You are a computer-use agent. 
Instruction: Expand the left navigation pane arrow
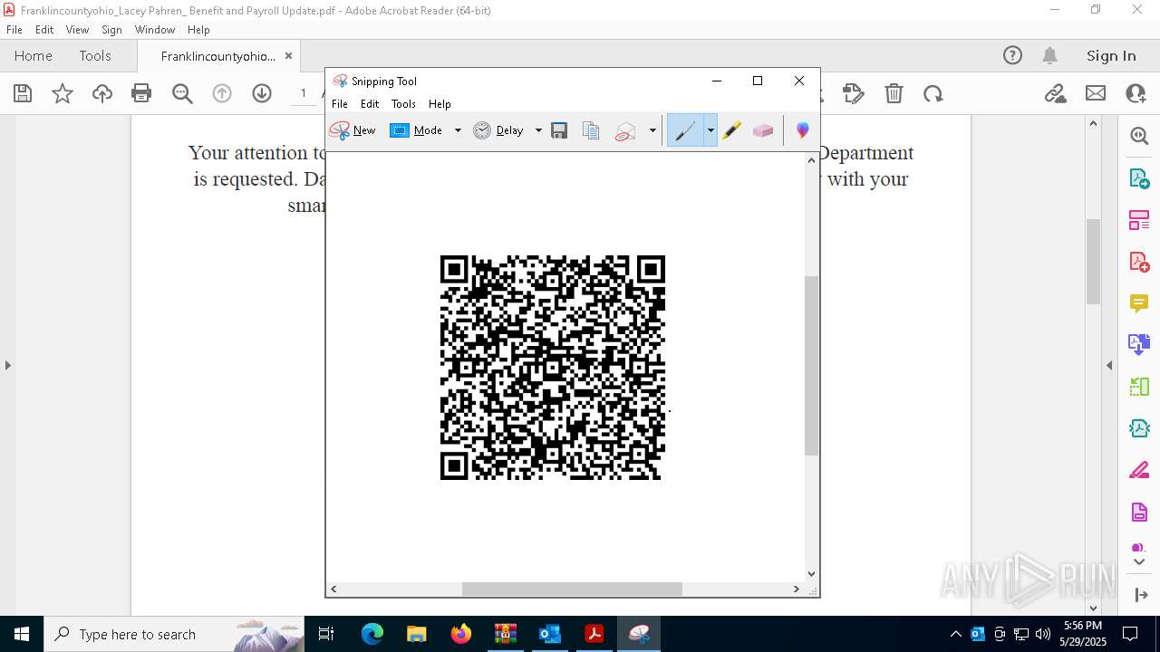(7, 366)
